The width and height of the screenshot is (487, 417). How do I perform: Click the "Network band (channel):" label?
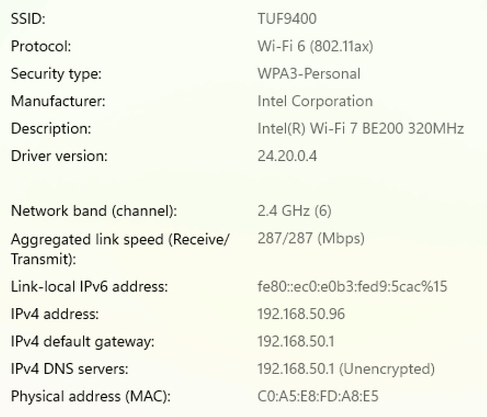click(x=94, y=211)
